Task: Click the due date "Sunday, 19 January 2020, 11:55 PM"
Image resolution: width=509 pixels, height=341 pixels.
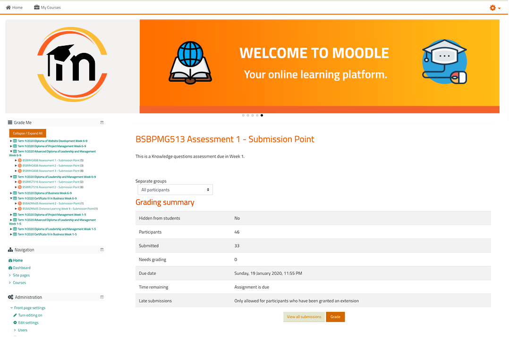Action: 268,273
